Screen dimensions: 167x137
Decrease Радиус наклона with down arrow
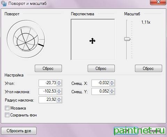(59, 101)
